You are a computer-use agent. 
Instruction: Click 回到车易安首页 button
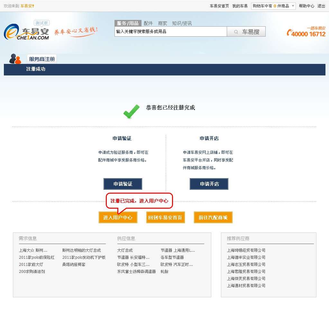point(166,217)
